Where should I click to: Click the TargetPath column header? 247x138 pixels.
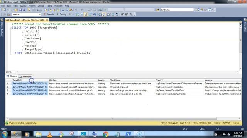(30, 80)
